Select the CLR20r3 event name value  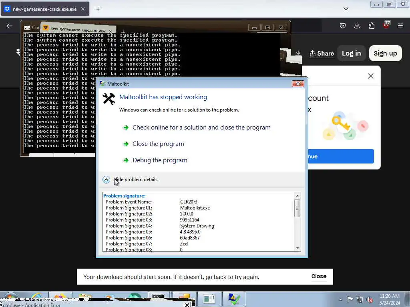pyautogui.click(x=189, y=202)
